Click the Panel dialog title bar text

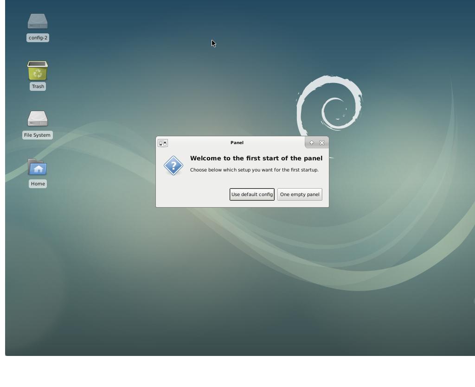click(237, 143)
